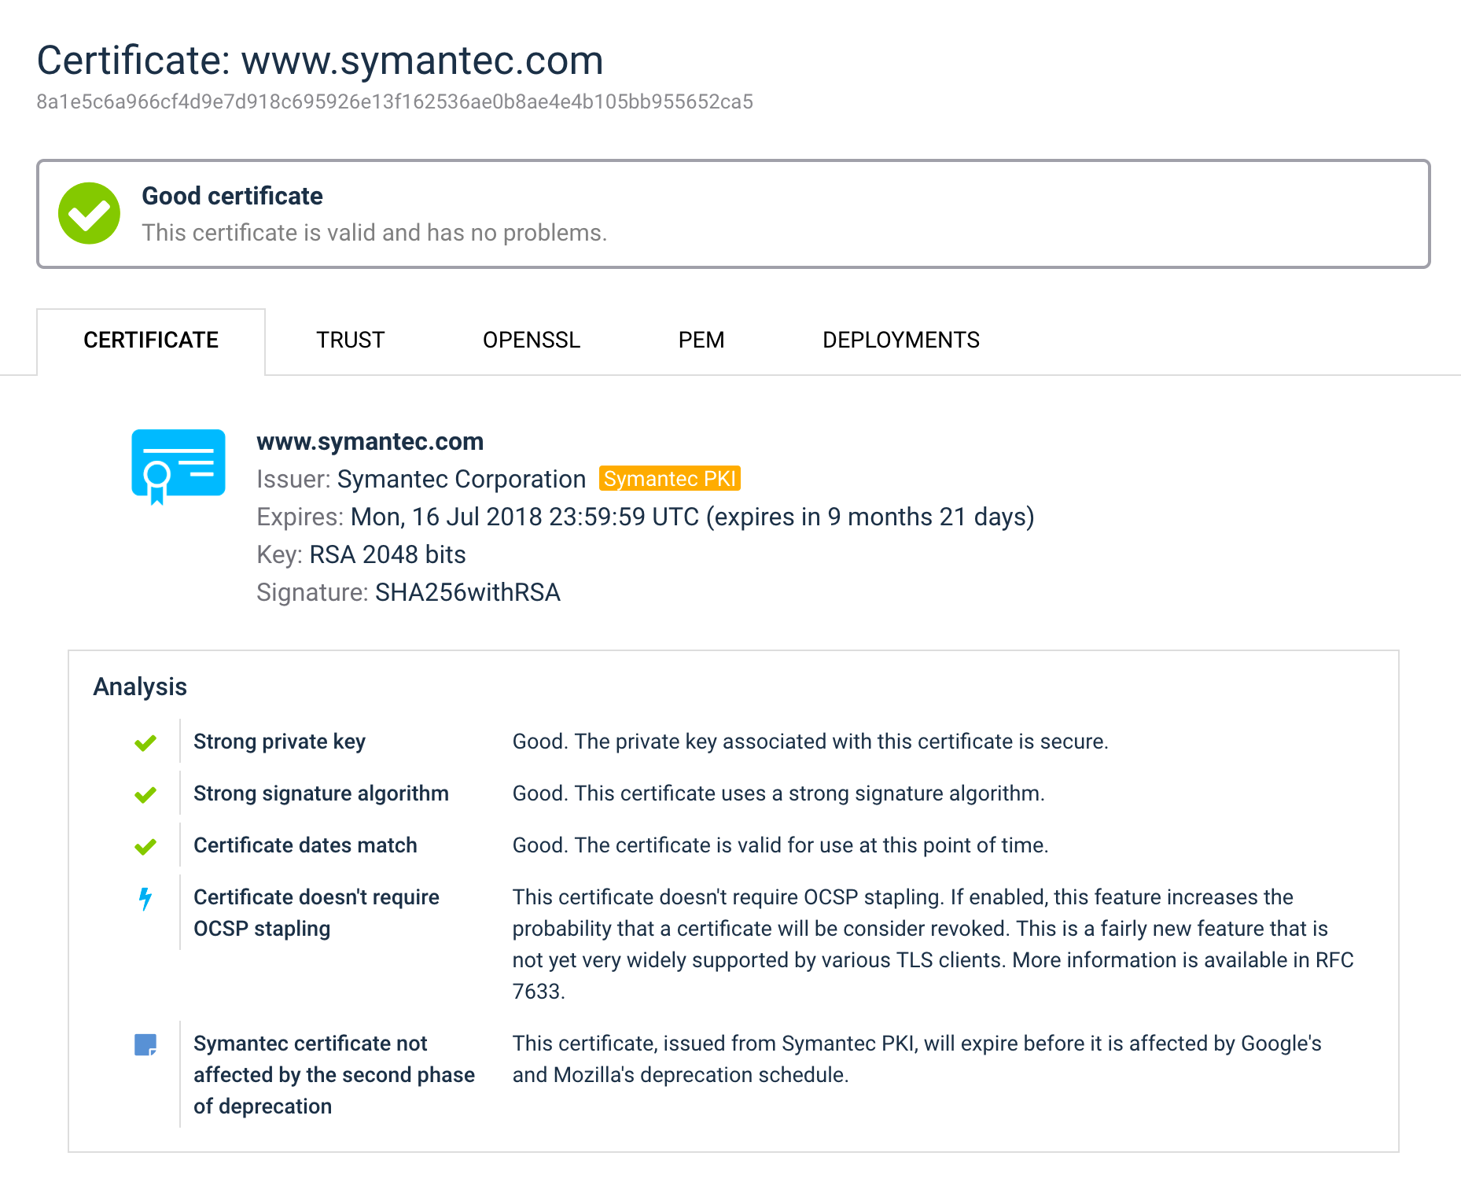Screen dimensions: 1461x1178
Task: Click the page title Certificate: www.symantec.com
Action: [x=320, y=61]
